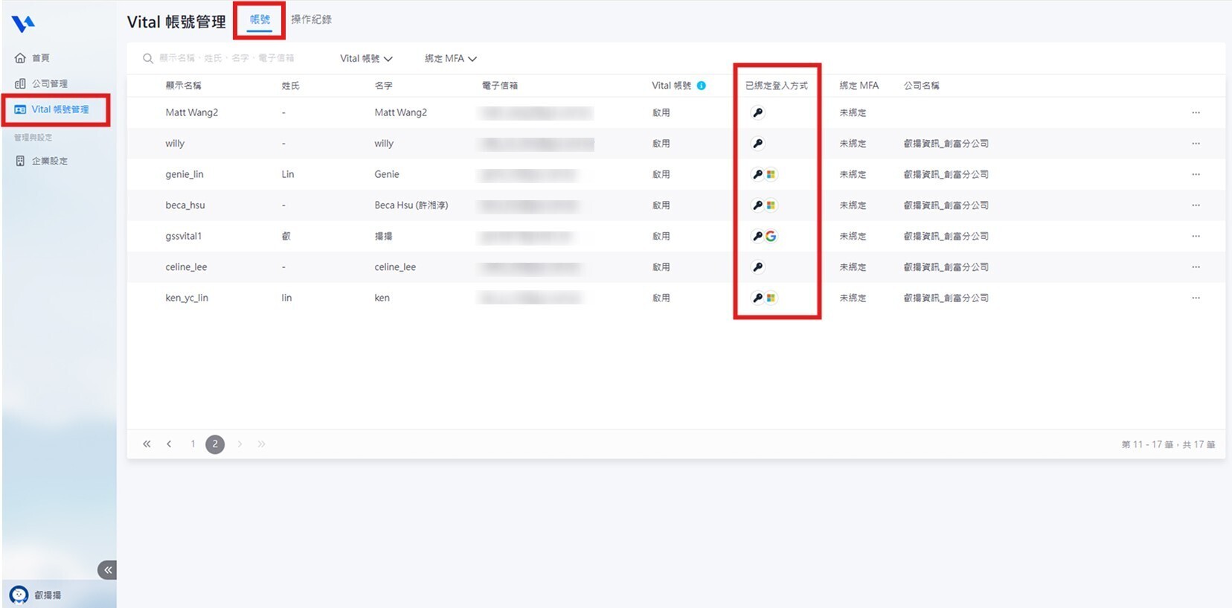The image size is (1232, 608).
Task: Open the more options menu for gssvital1
Action: [1196, 236]
